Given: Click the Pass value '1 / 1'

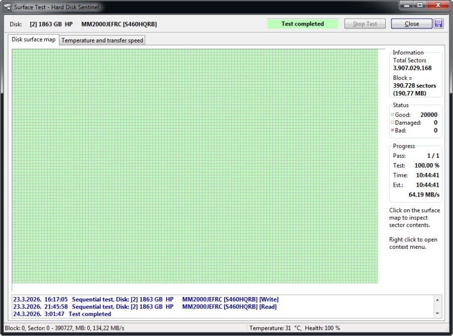Looking at the screenshot, I should point(433,156).
